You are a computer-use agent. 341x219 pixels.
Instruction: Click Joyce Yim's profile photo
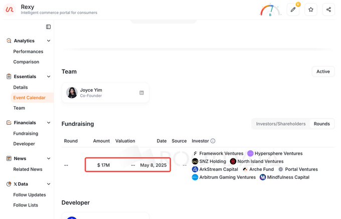point(72,93)
